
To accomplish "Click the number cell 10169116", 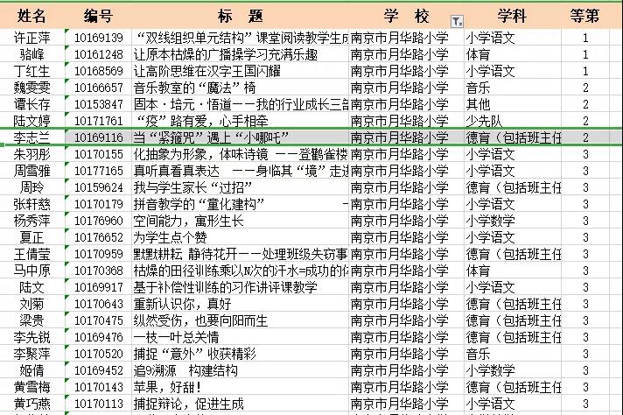I will click(99, 137).
